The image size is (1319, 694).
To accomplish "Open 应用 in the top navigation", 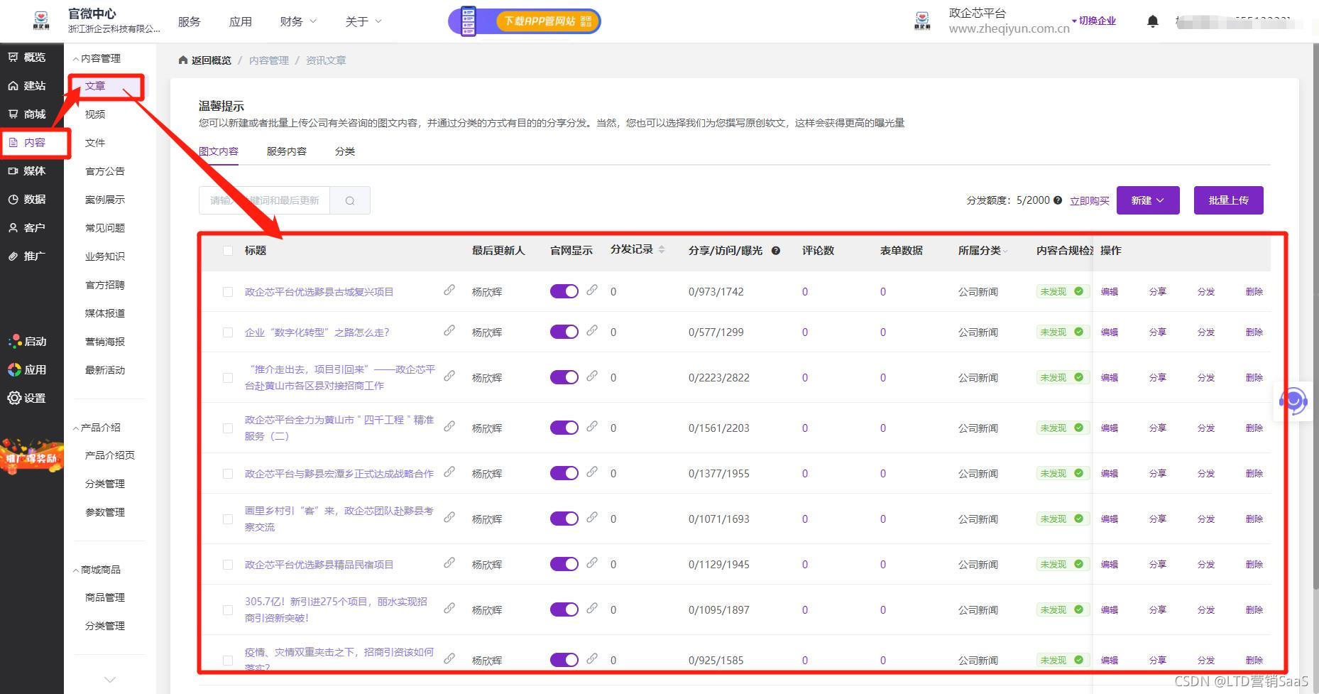I will [x=241, y=21].
